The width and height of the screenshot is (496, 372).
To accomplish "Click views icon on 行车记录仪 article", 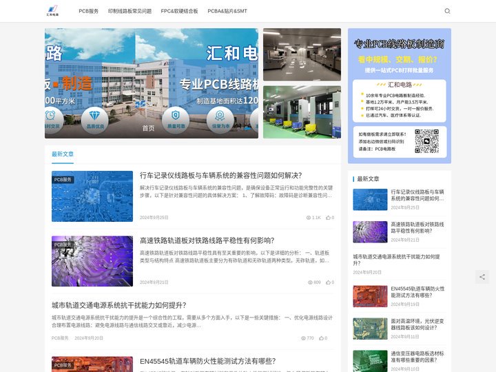I will (309, 218).
